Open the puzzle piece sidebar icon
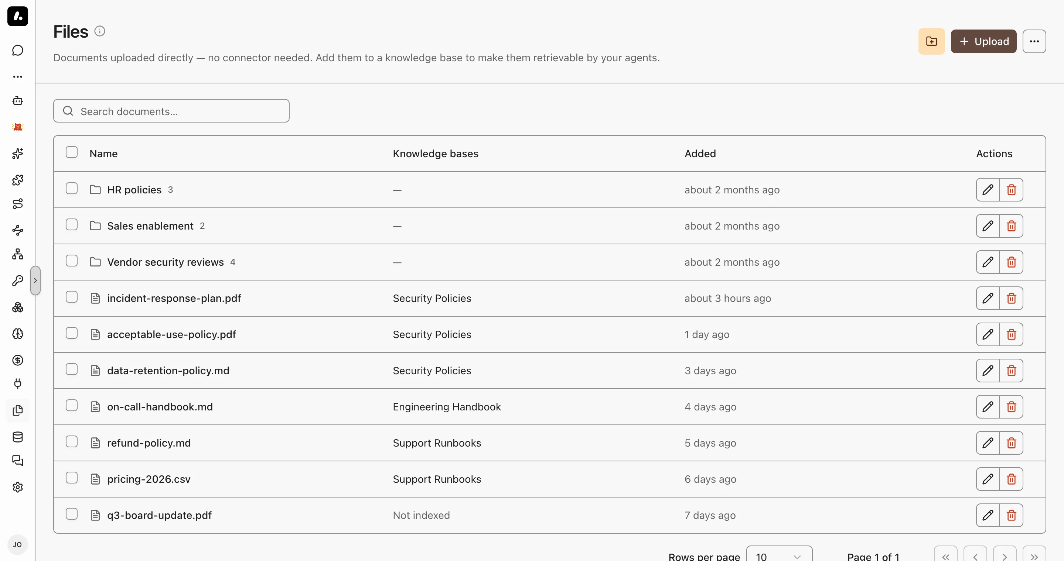 18,180
